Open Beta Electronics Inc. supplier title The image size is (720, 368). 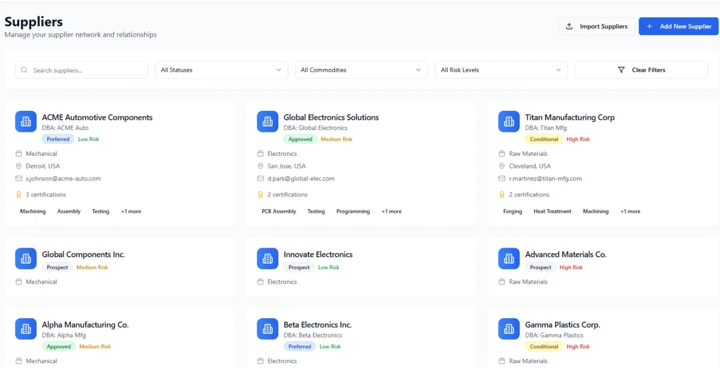point(317,325)
